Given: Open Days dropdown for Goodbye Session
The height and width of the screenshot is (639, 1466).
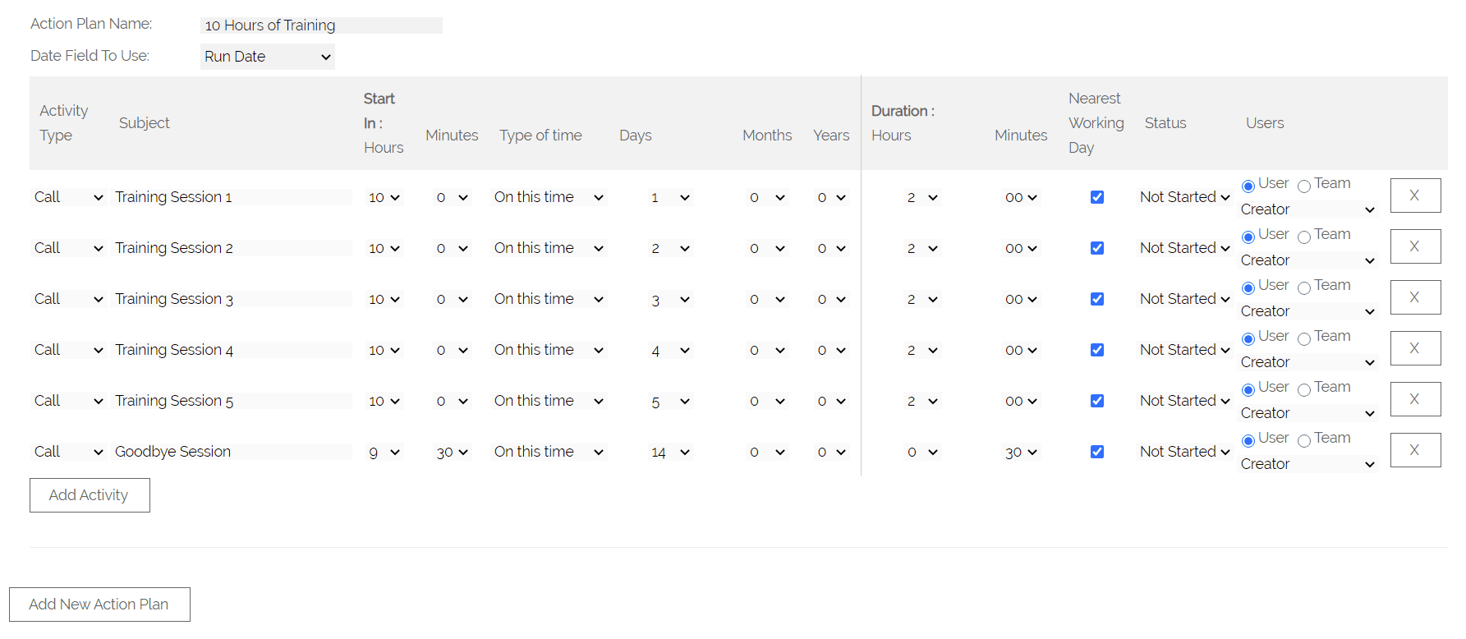Looking at the screenshot, I should (669, 452).
